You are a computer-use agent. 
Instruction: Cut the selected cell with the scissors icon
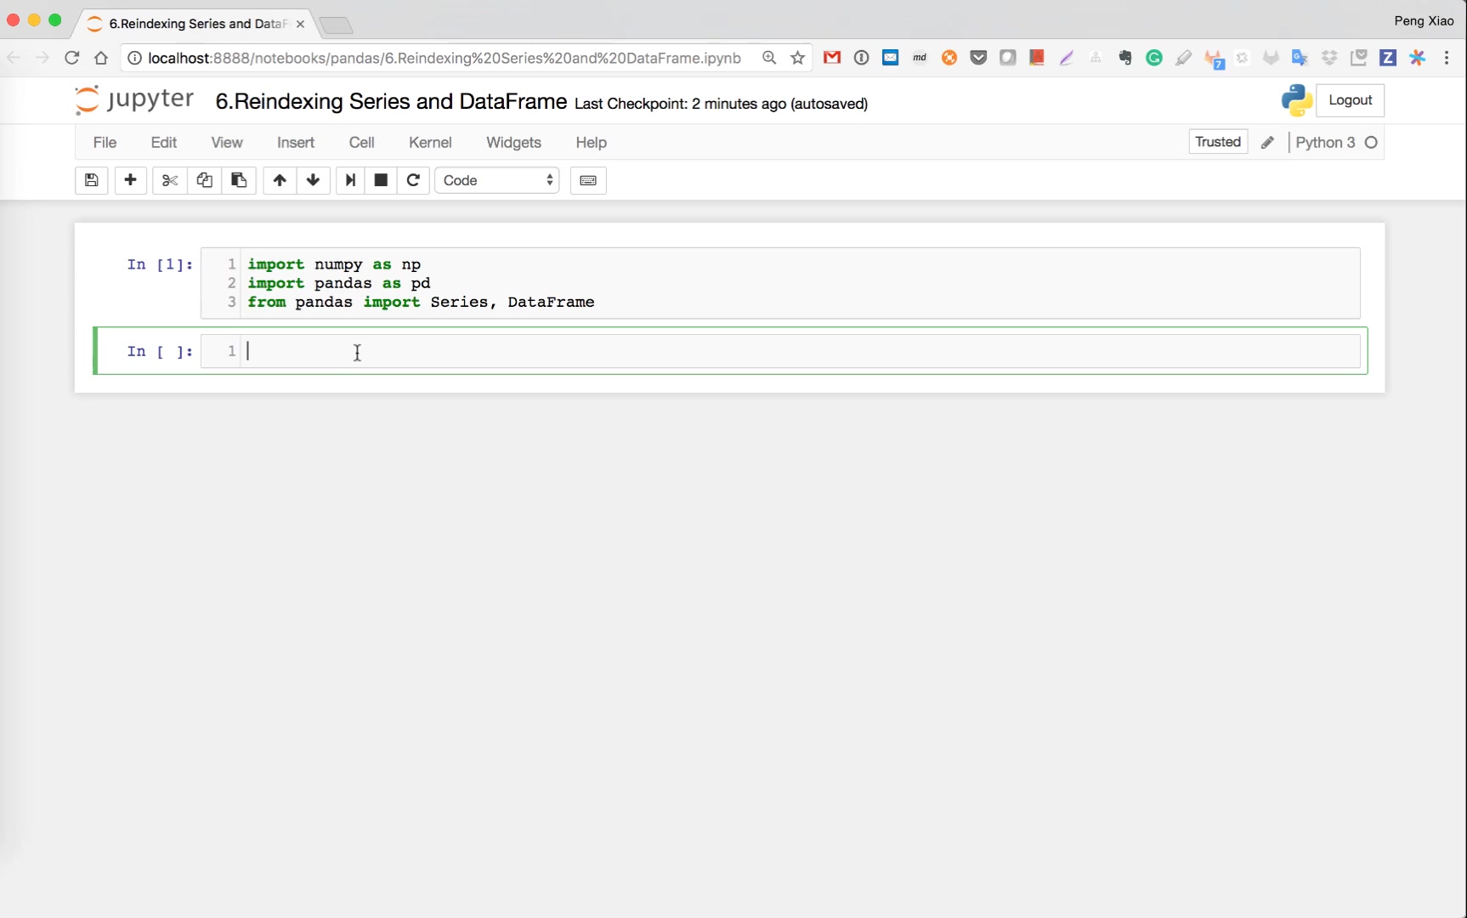(170, 180)
